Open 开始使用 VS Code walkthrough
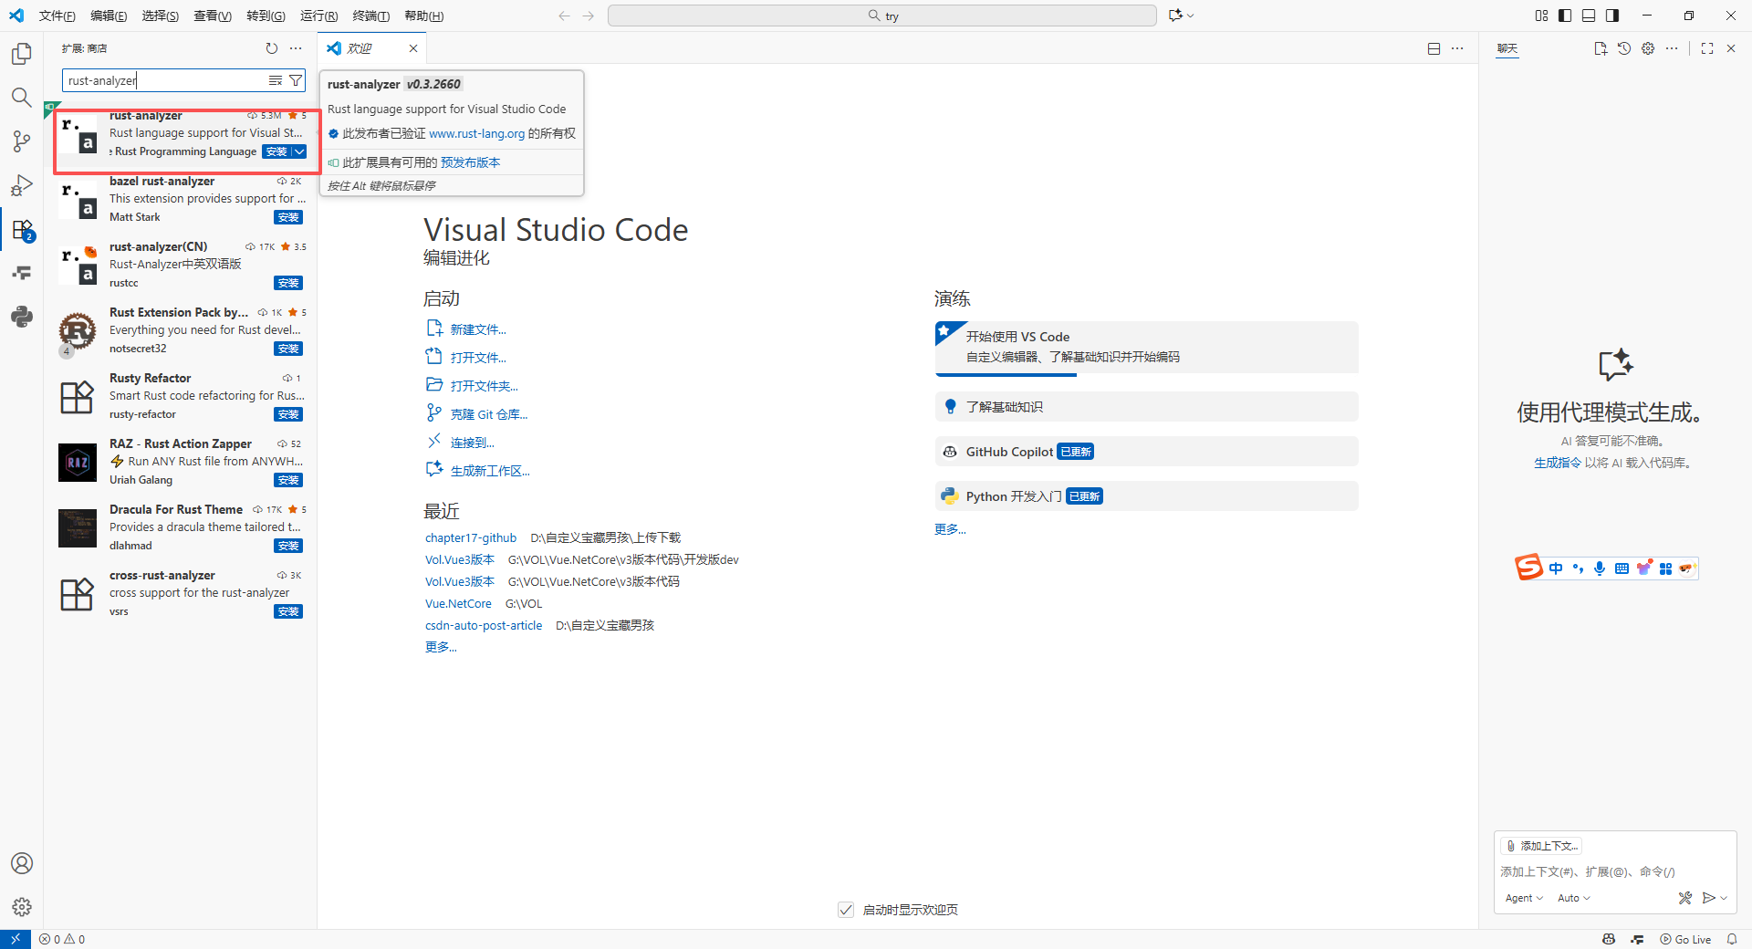The width and height of the screenshot is (1752, 949). (1146, 347)
